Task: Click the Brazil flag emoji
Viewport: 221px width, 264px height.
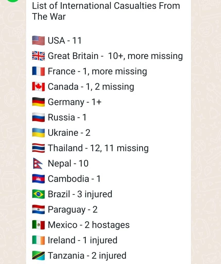Action: [39, 194]
